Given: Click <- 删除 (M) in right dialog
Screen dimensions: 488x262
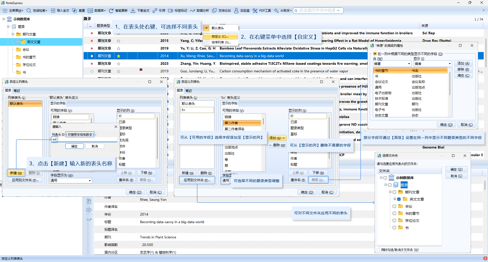Looking at the screenshot, I should (277, 145).
